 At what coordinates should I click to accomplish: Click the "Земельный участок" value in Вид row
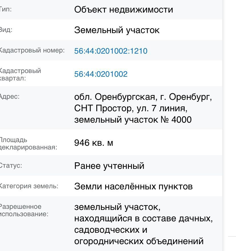pyautogui.click(x=117, y=30)
